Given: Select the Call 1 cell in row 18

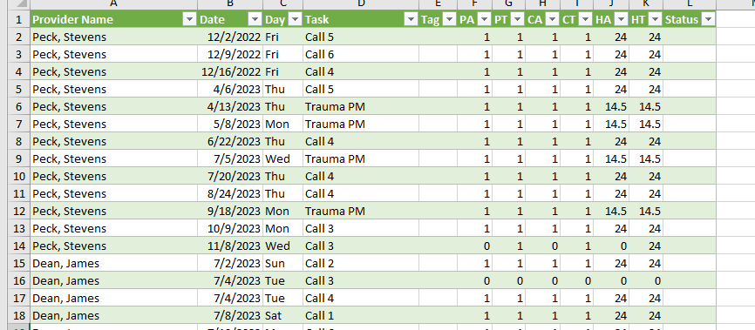Looking at the screenshot, I should pyautogui.click(x=361, y=315).
